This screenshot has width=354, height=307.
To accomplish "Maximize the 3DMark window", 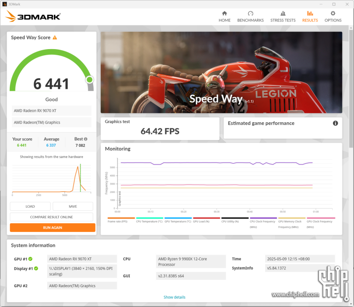I will point(334,4).
